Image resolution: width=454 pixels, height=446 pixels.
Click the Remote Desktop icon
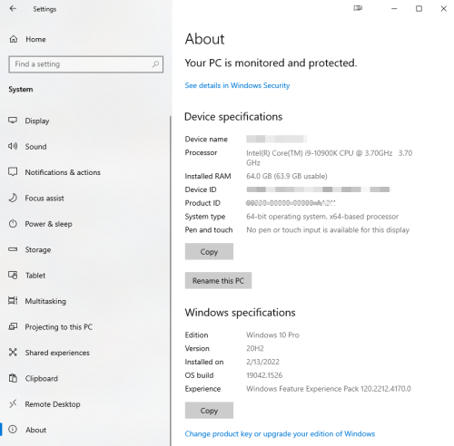13,403
